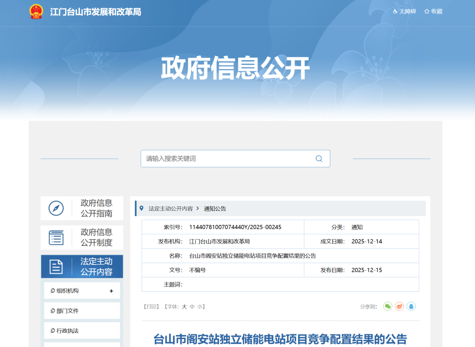Click 收藏 to bookmark the site

pyautogui.click(x=433, y=11)
